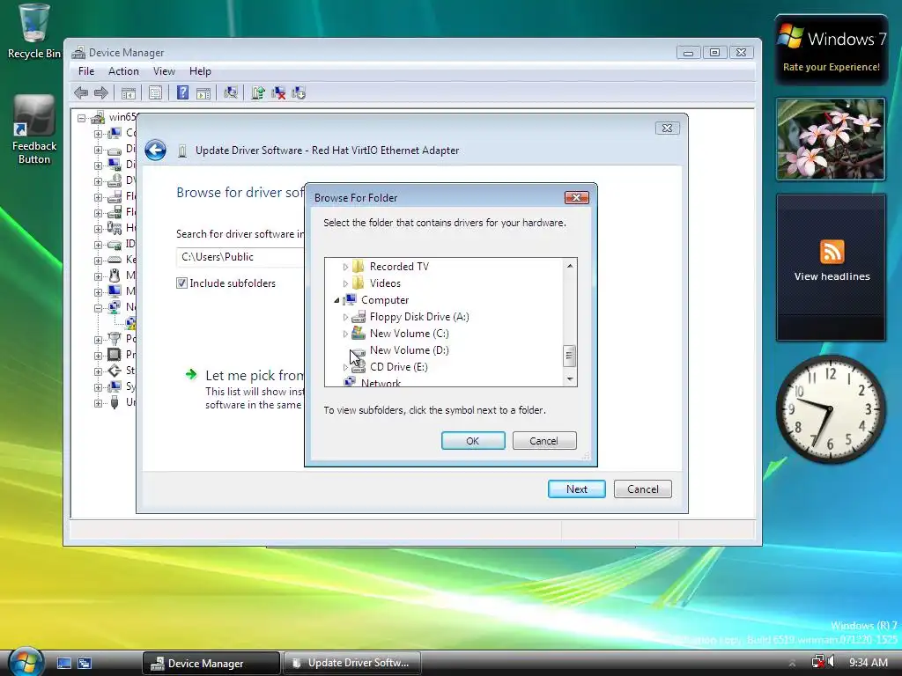
Task: Expand the Recorded TV folder node
Action: 345,267
